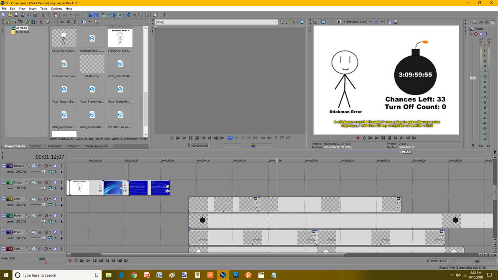Click Import Media icon in Project Media toolbar
This screenshot has height=280, width=498.
[x=14, y=22]
